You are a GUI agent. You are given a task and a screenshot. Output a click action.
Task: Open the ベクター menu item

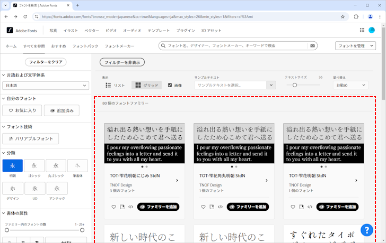click(x=92, y=31)
